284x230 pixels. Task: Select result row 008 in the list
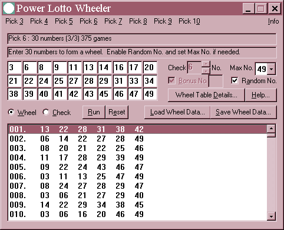(138, 195)
